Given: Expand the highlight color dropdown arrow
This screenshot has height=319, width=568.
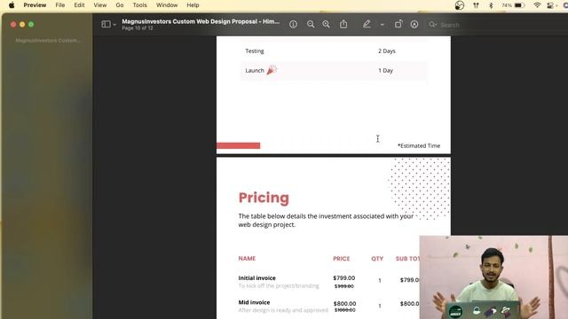Looking at the screenshot, I should click(x=383, y=25).
